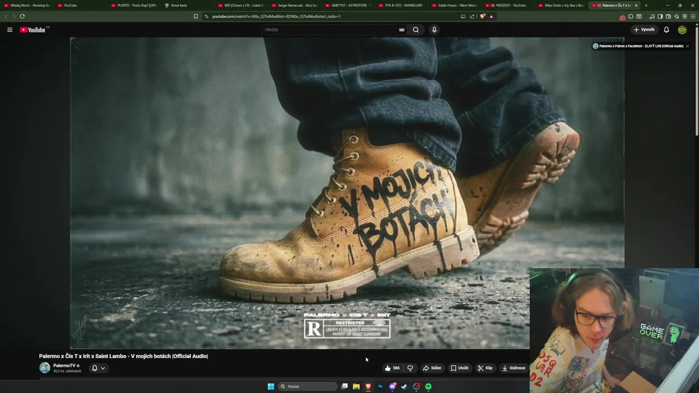The height and width of the screenshot is (393, 699).
Task: Click the browser address bar URL
Action: pos(276,16)
